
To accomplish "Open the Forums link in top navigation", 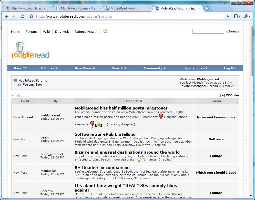I will [32, 32].
